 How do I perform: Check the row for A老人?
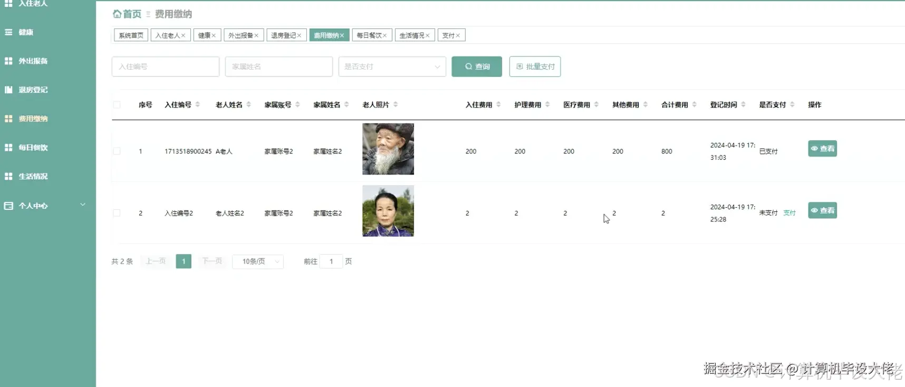[x=117, y=151]
